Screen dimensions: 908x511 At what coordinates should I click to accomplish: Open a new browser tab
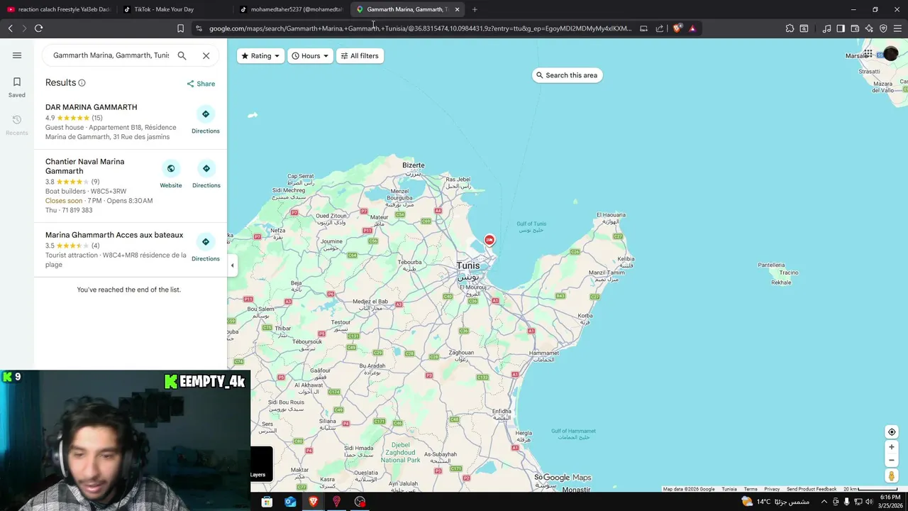point(475,9)
